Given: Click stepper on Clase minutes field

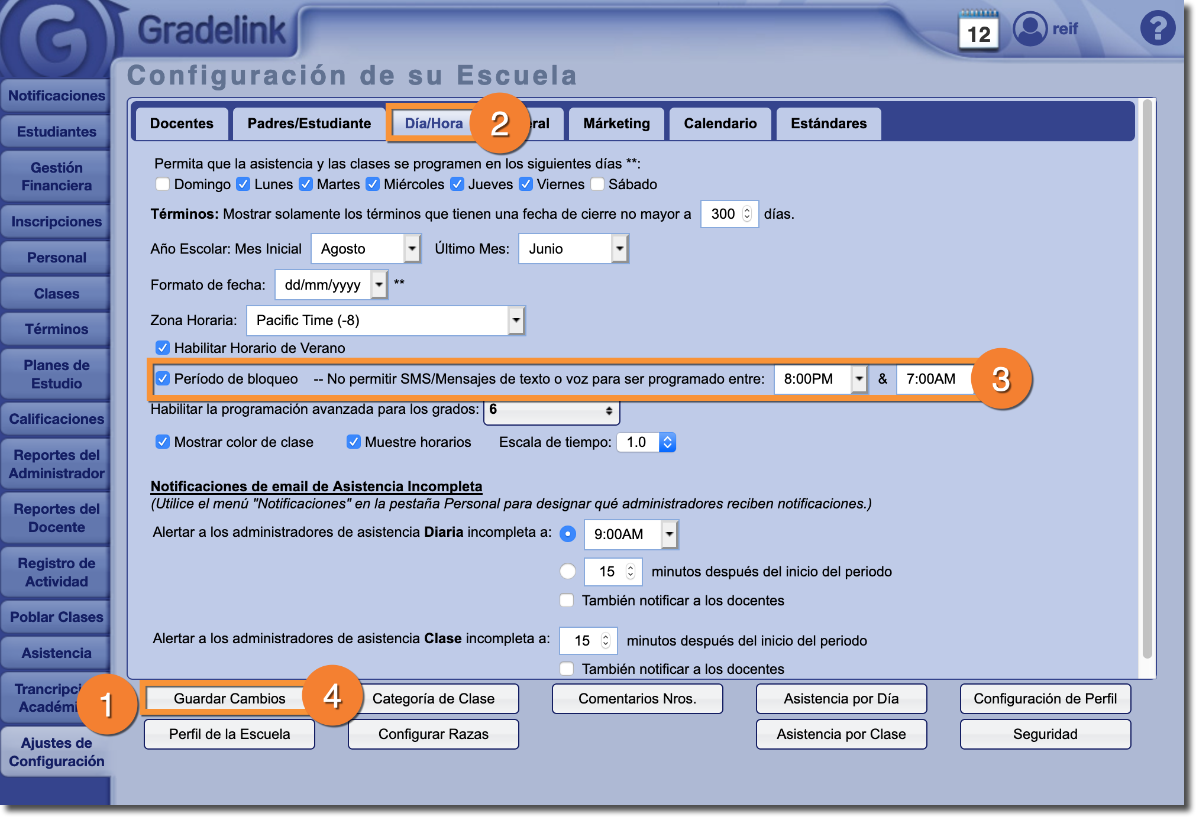Looking at the screenshot, I should coord(605,641).
